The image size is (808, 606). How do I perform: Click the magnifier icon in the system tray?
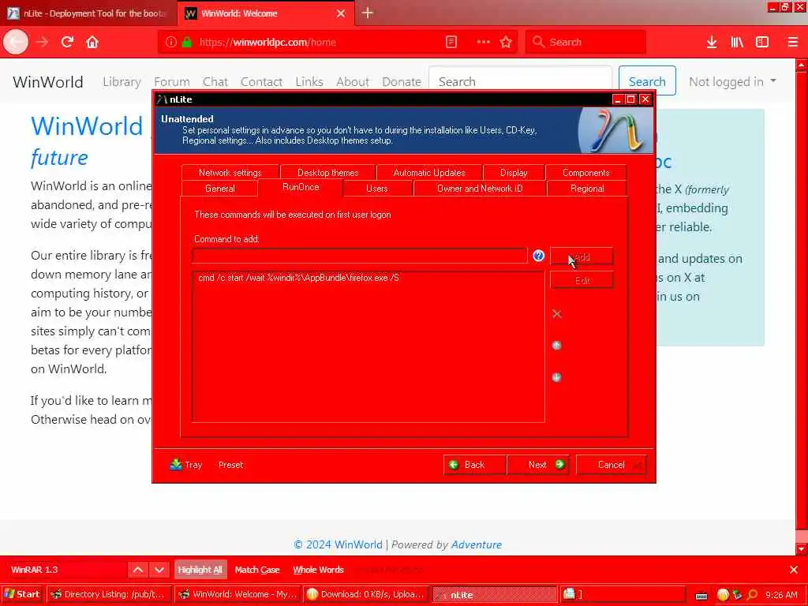pos(752,594)
